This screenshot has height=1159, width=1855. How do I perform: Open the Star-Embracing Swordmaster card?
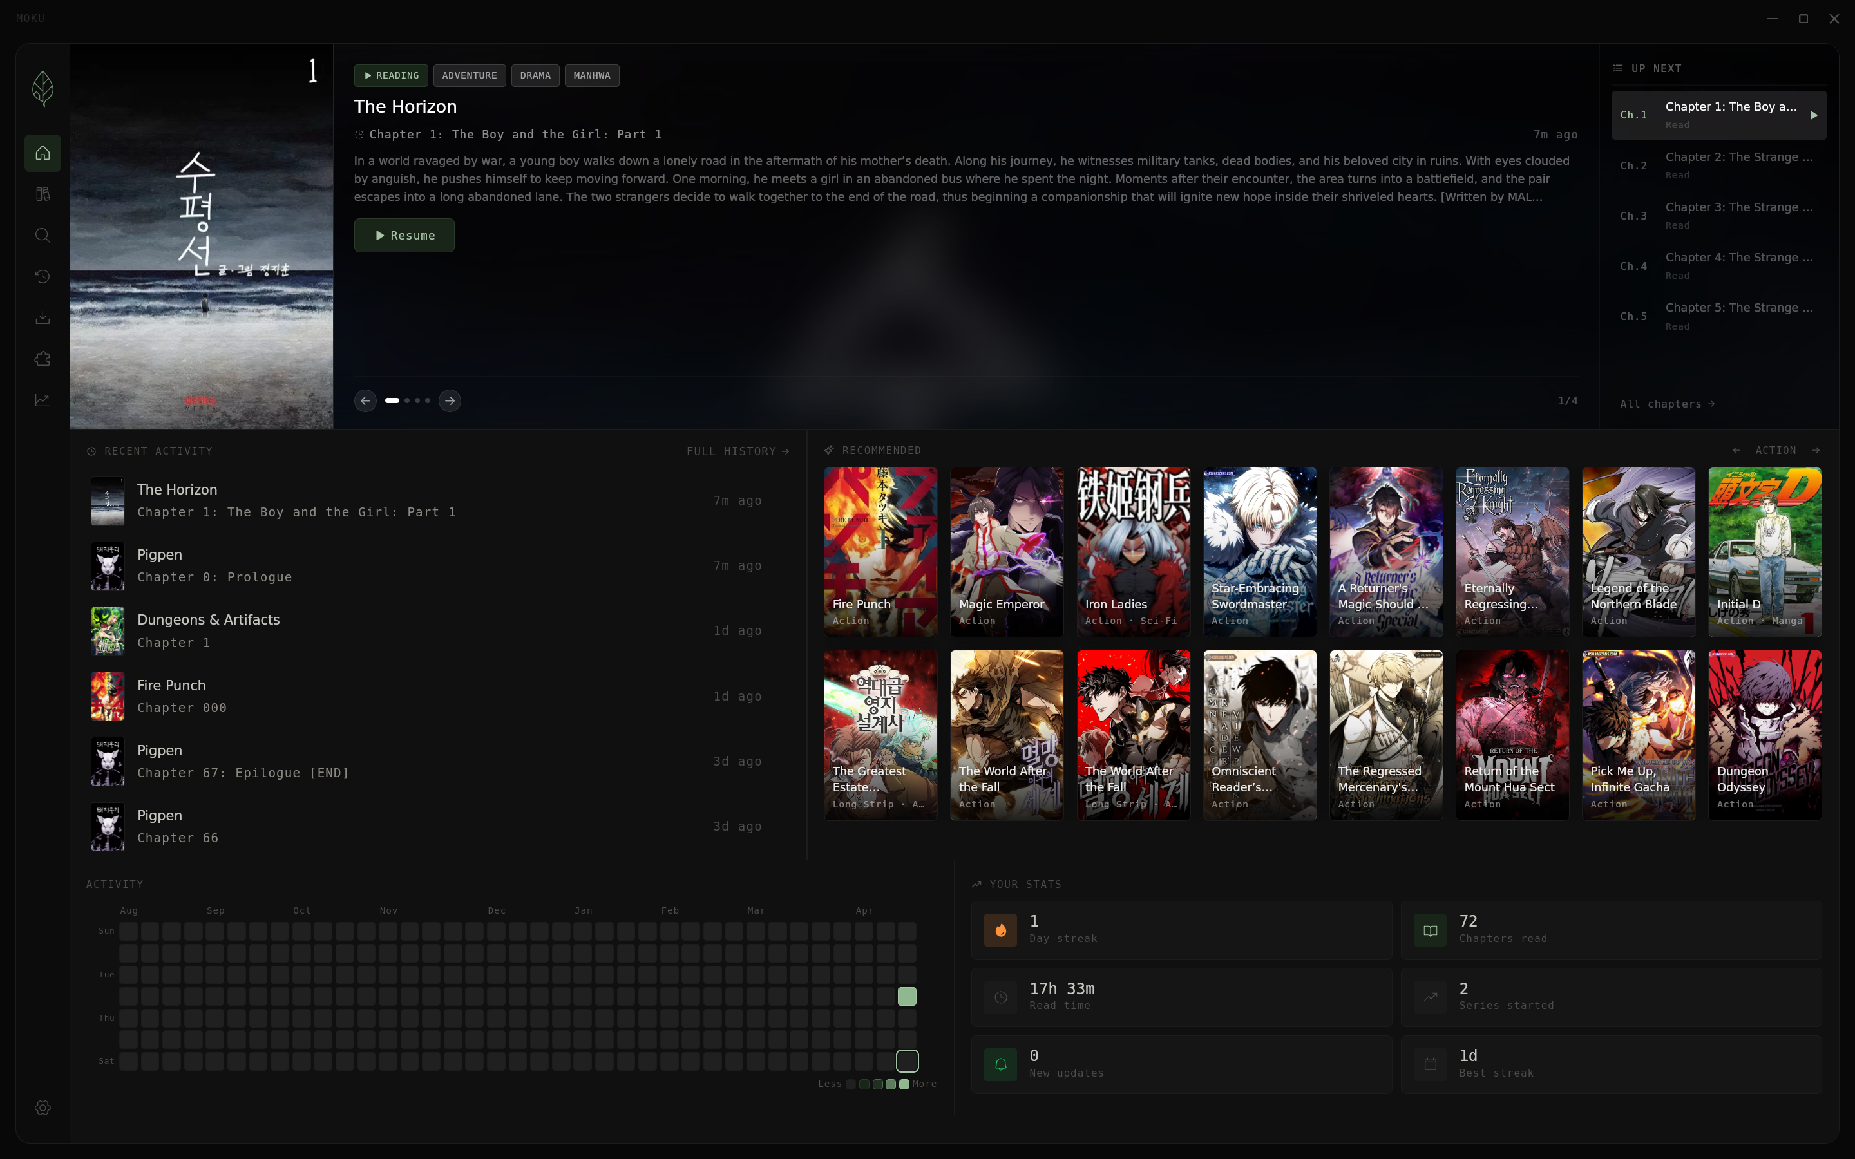pos(1259,552)
